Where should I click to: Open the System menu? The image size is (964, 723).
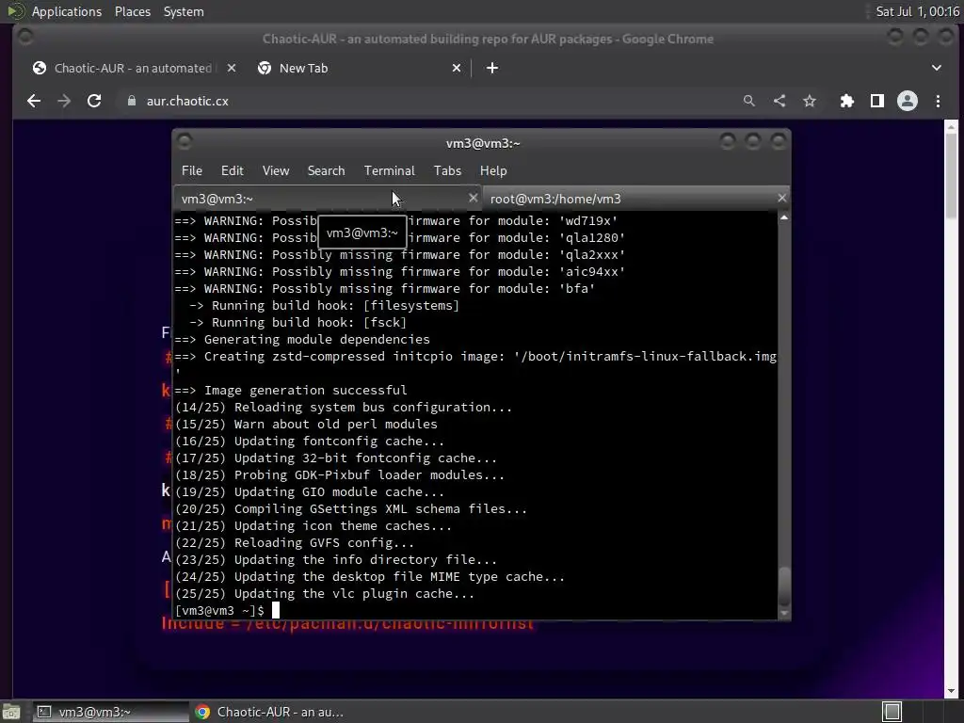[x=184, y=11]
